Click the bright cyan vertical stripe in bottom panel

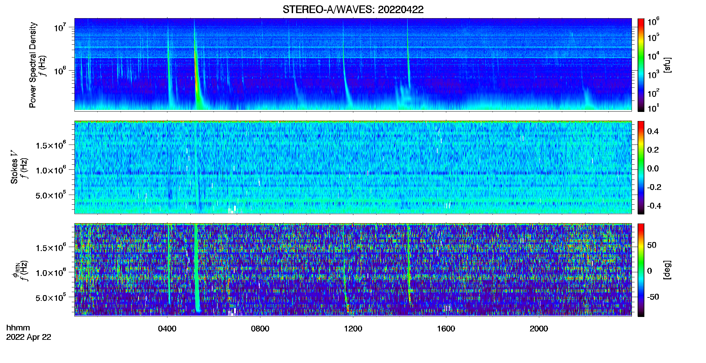[196, 267]
